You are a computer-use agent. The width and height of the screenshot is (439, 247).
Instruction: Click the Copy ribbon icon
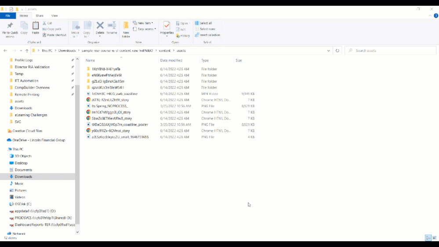click(24, 28)
